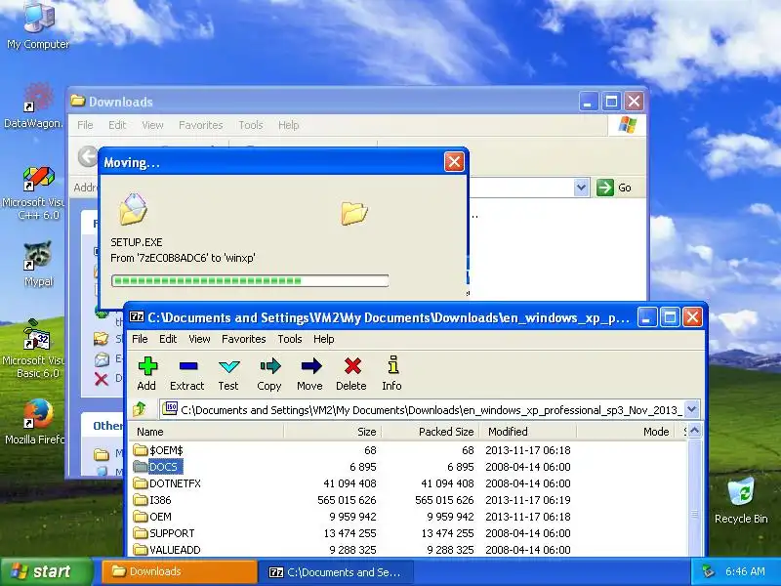Open Tools menu in Downloads window
The image size is (781, 586).
tap(251, 125)
